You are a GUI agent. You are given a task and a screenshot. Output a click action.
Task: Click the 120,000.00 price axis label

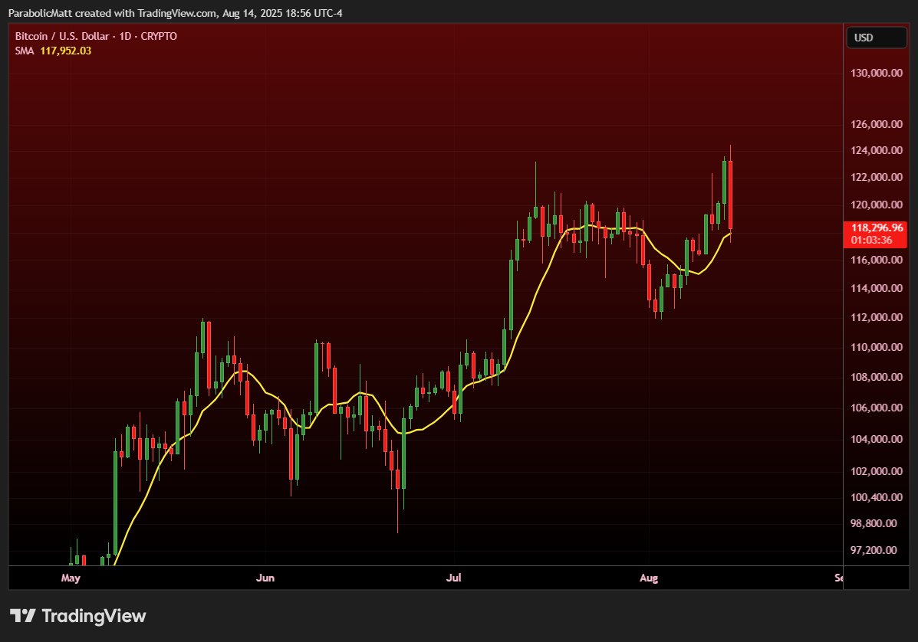click(876, 205)
